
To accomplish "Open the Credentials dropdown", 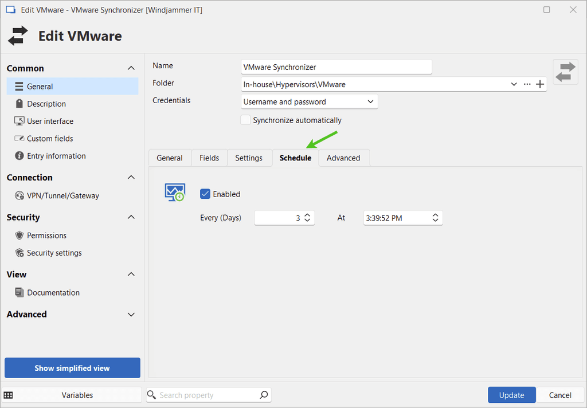I will (310, 101).
